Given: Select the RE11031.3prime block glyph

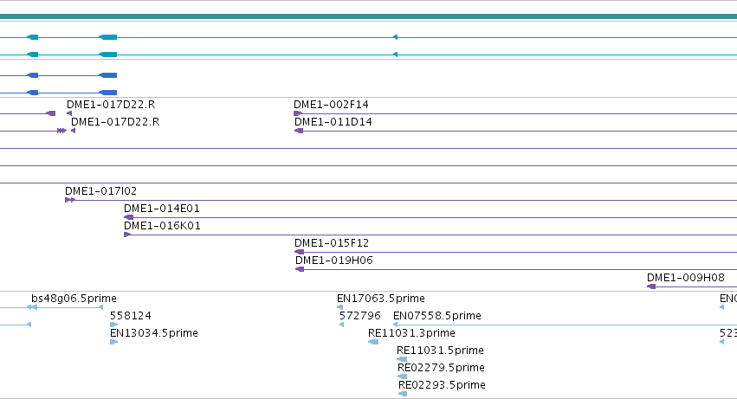Looking at the screenshot, I should pos(373,342).
